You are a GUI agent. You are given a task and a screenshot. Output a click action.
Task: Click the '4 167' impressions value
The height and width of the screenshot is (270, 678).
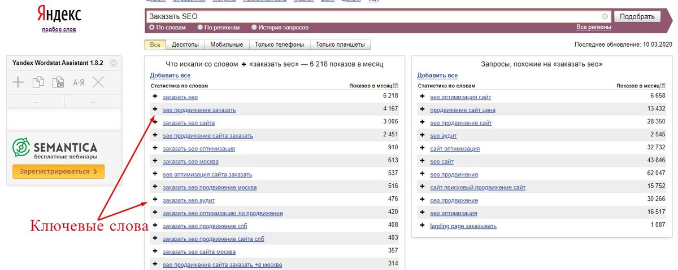(x=390, y=109)
